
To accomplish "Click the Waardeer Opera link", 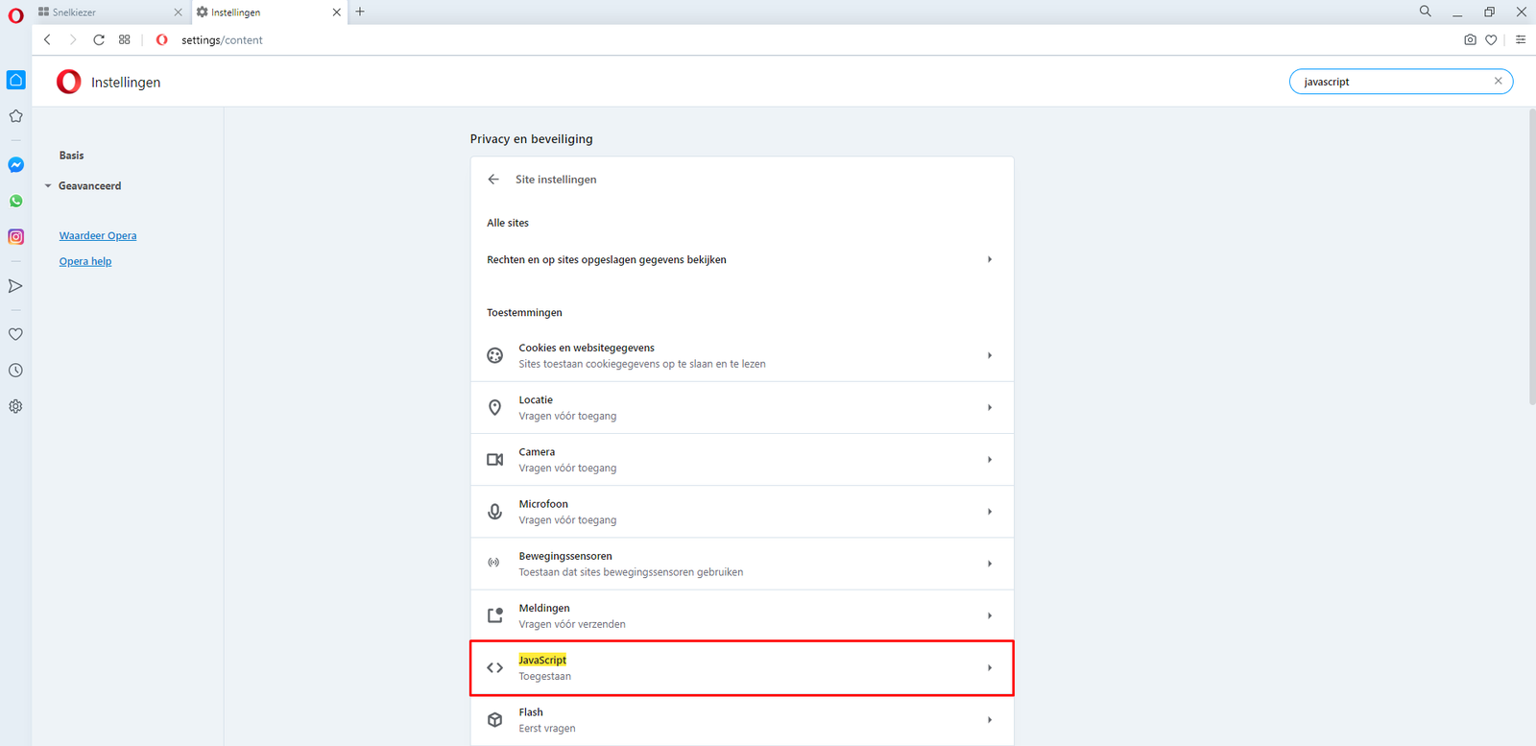I will 98,236.
